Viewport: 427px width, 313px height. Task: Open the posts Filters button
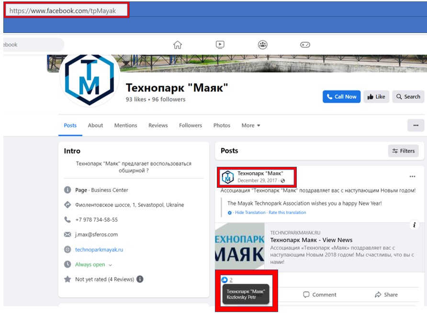(404, 151)
